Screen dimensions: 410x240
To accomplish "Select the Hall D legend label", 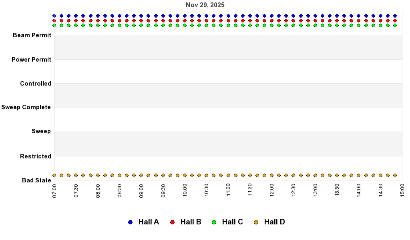I will 274,222.
